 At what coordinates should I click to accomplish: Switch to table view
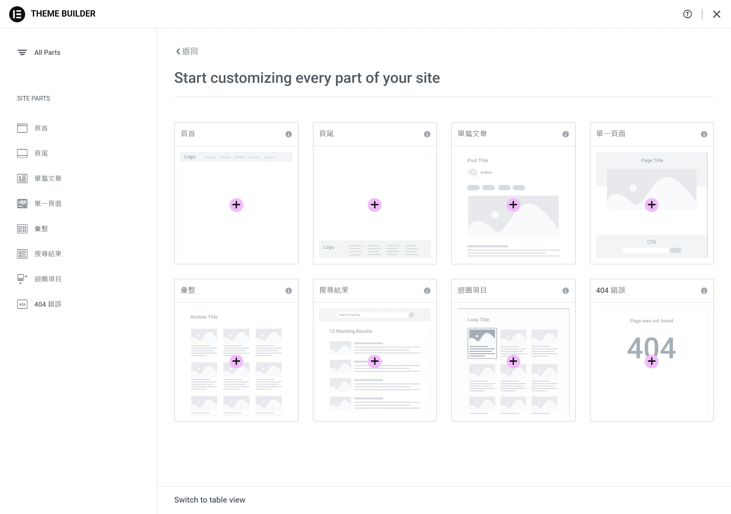coord(210,500)
